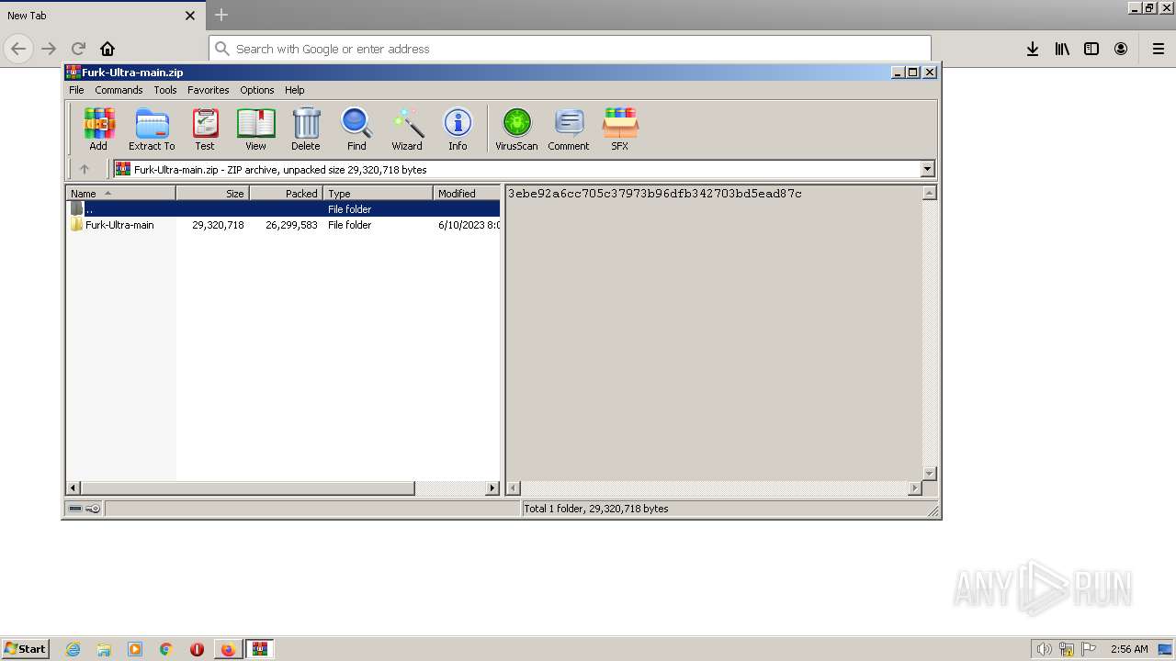Close the New Tab tab
Image resolution: width=1176 pixels, height=661 pixels.
[190, 16]
